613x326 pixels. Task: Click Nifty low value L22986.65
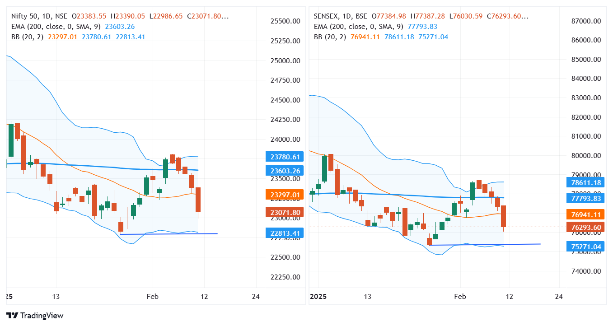coord(166,16)
